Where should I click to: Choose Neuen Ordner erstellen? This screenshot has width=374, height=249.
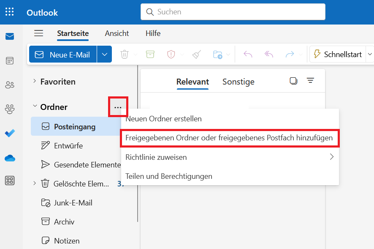click(x=230, y=119)
